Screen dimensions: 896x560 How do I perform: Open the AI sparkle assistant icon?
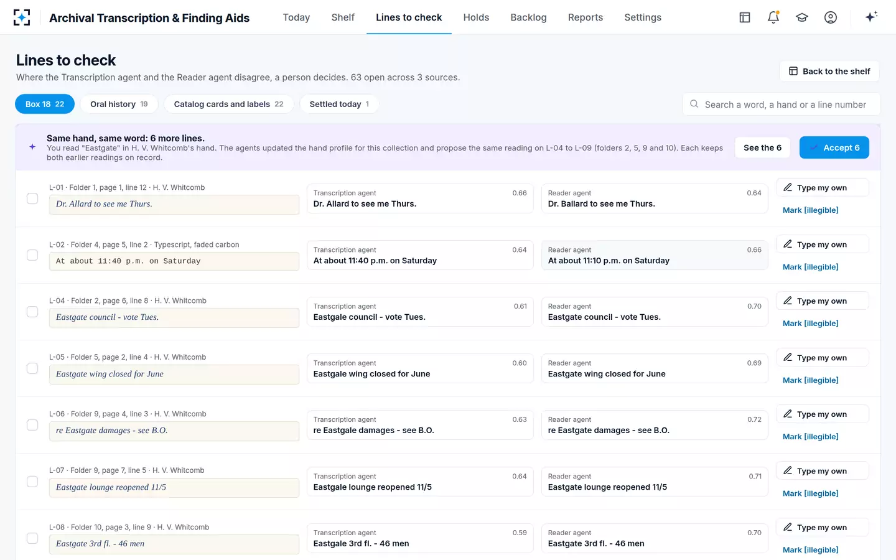point(871,17)
